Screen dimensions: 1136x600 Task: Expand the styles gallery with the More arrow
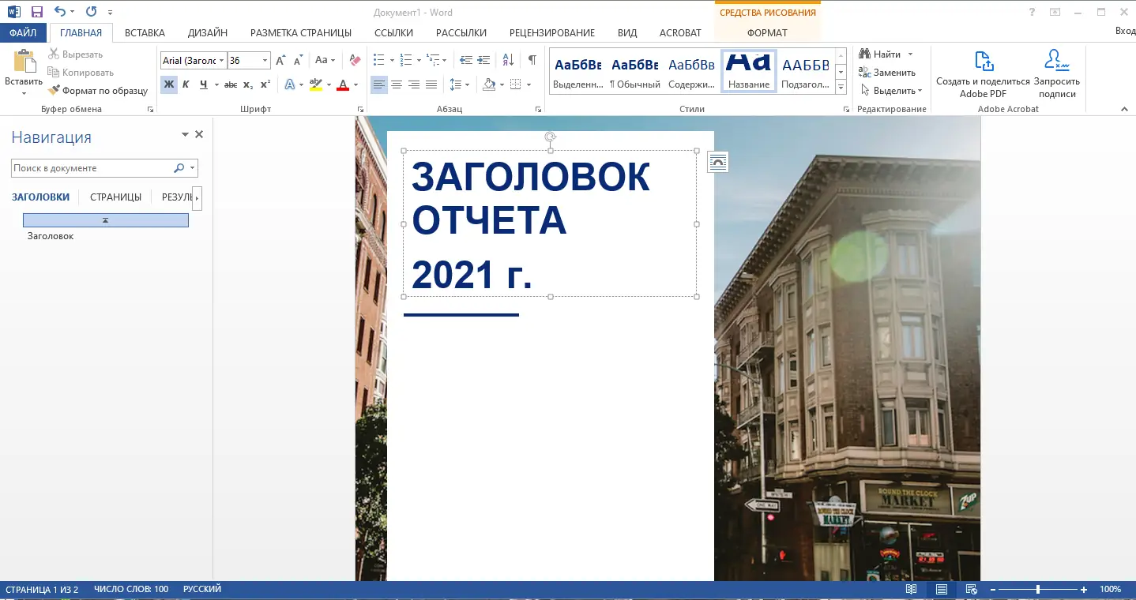841,85
